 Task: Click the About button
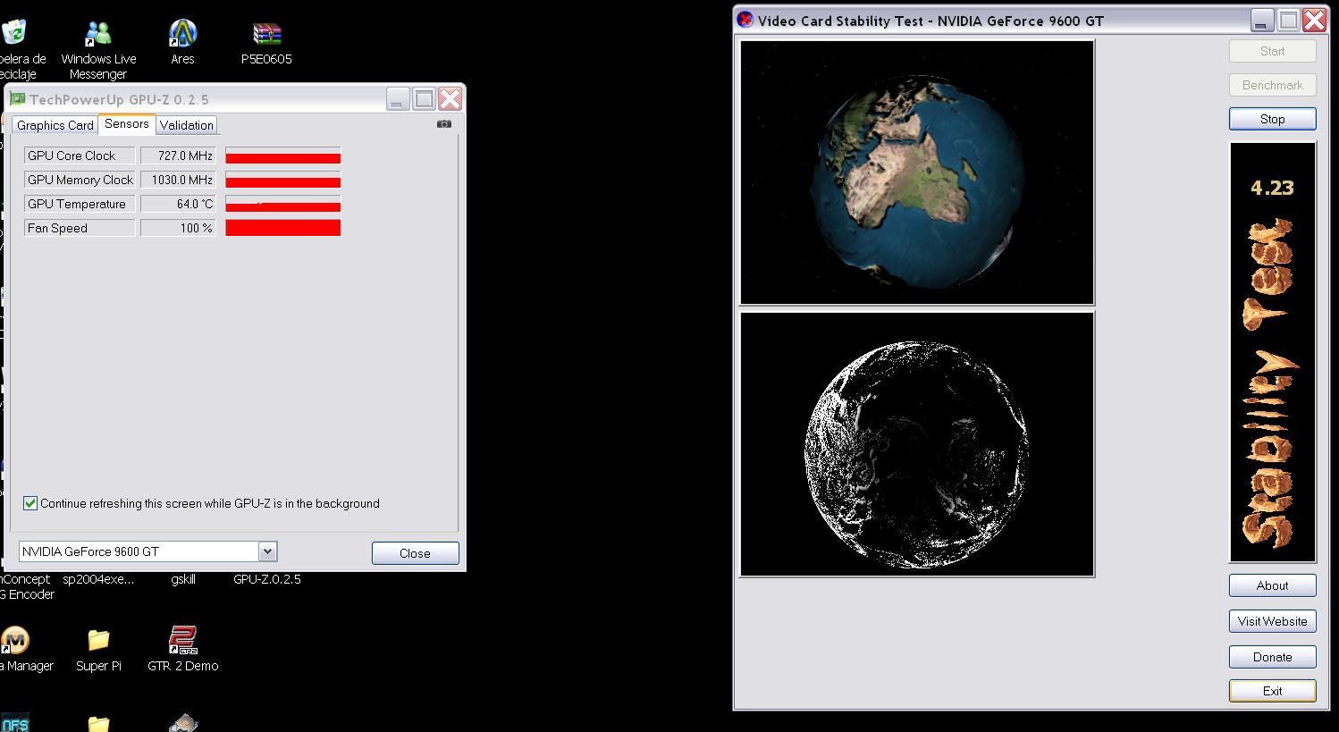tap(1272, 585)
